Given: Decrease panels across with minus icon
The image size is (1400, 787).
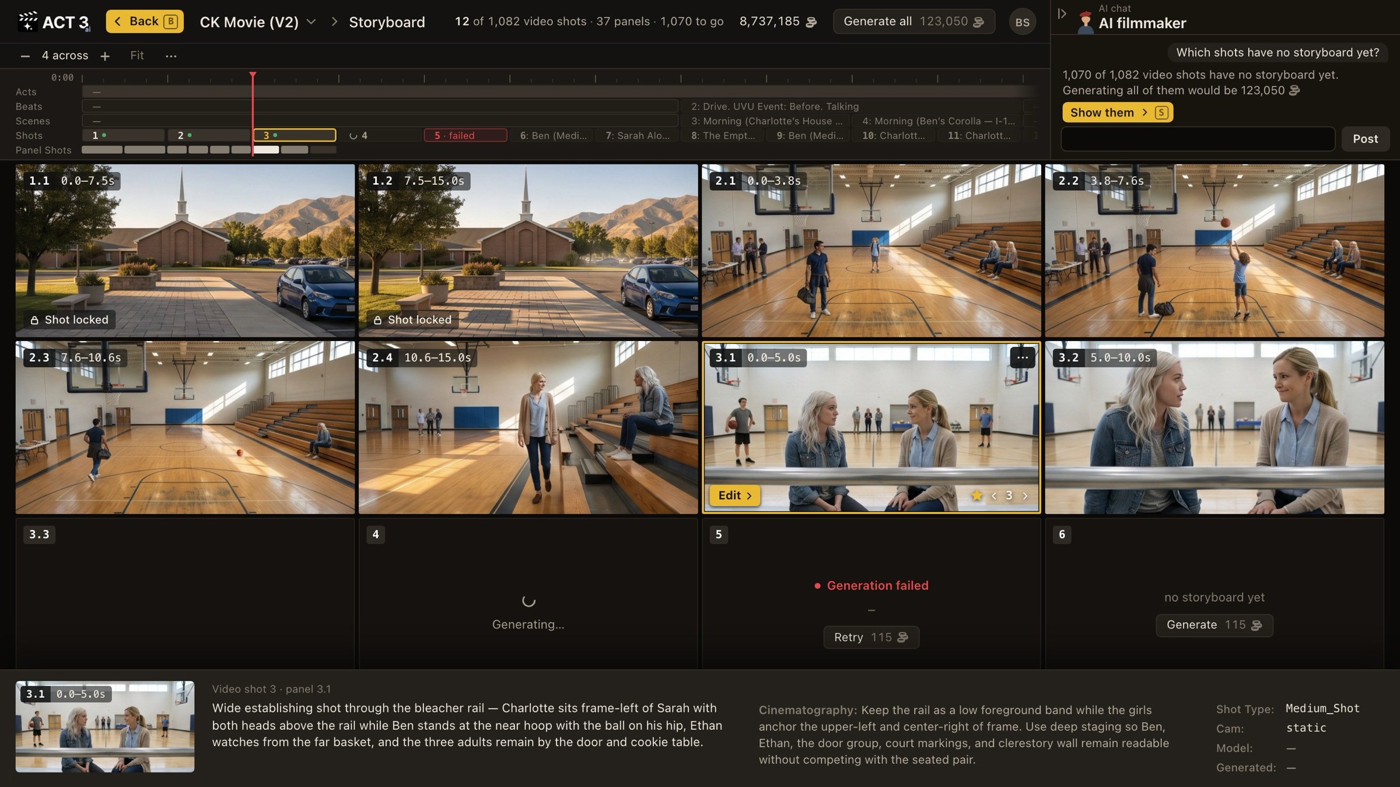Looking at the screenshot, I should click(x=25, y=56).
